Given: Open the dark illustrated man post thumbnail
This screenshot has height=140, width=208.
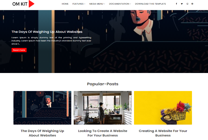Looking at the screenshot, I should (x=42, y=108).
